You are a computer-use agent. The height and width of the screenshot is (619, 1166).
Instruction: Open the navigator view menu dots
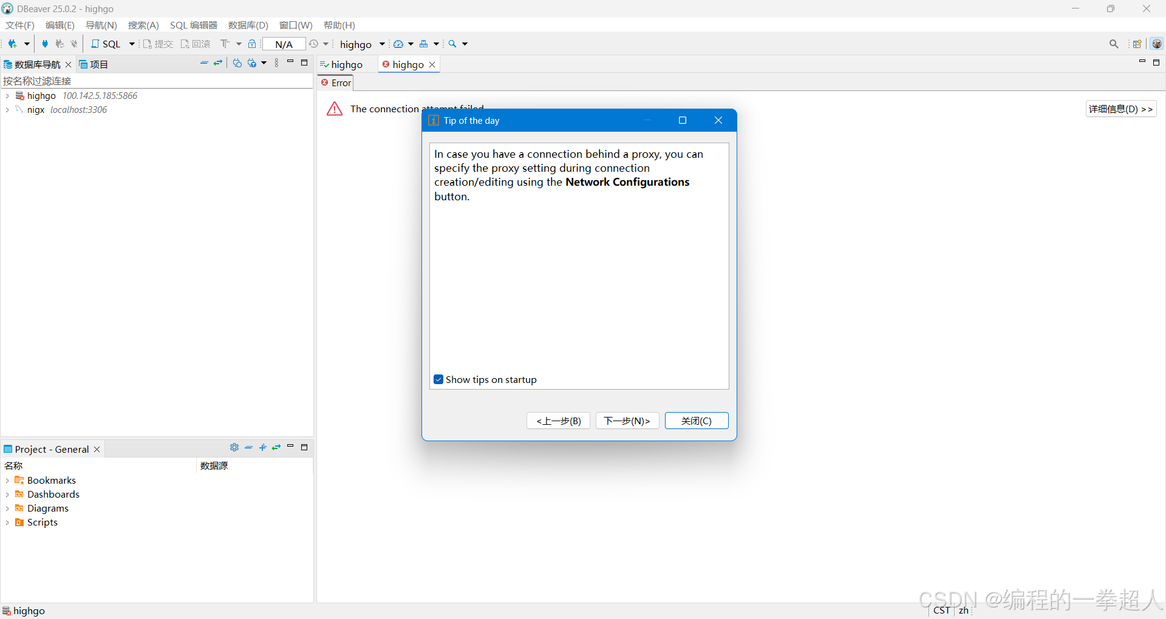276,63
